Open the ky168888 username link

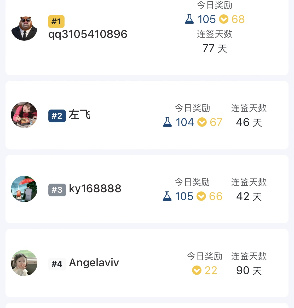tap(95, 189)
